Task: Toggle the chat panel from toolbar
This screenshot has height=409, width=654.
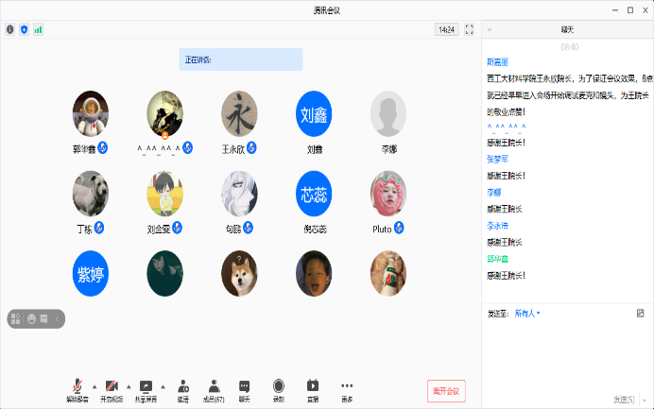Action: (x=245, y=388)
